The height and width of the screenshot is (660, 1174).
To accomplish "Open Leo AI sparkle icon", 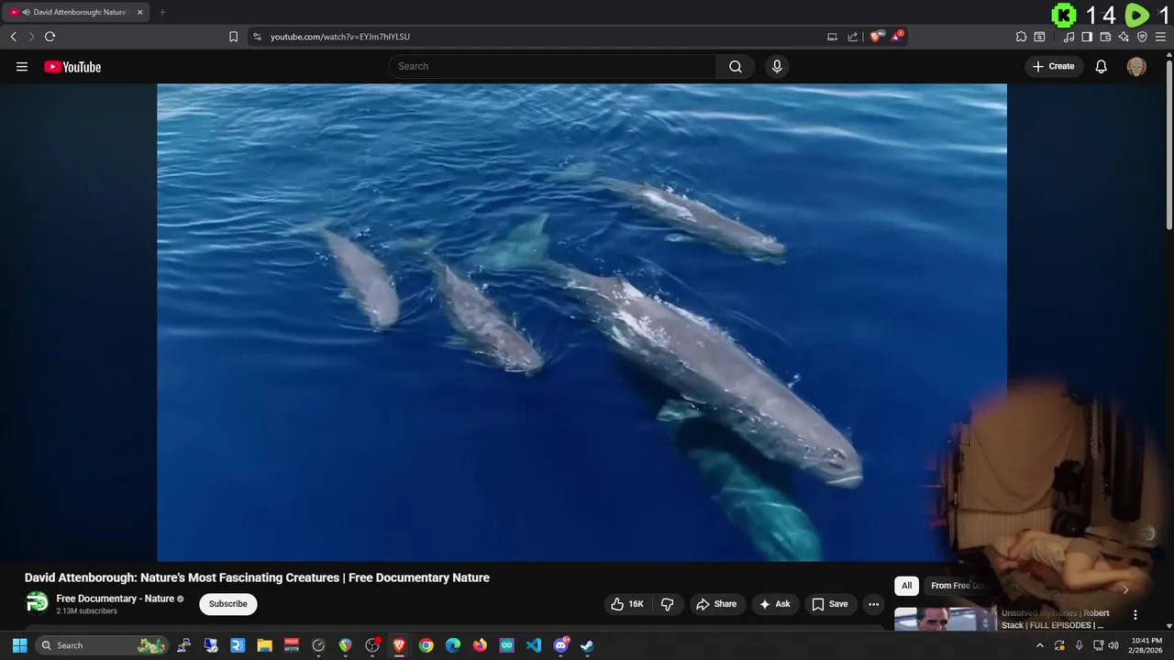I will (x=1124, y=37).
